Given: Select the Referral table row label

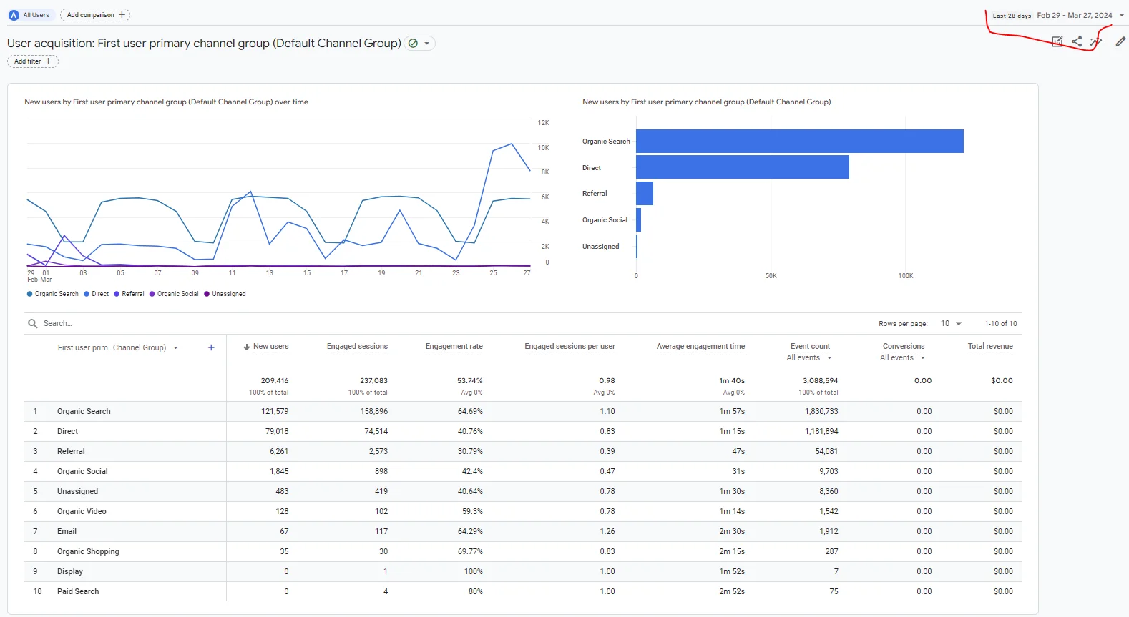Looking at the screenshot, I should click(71, 452).
